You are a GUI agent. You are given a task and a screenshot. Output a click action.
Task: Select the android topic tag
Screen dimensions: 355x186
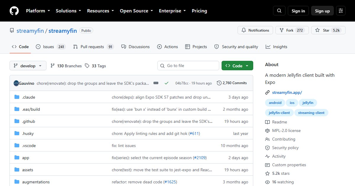click(275, 103)
